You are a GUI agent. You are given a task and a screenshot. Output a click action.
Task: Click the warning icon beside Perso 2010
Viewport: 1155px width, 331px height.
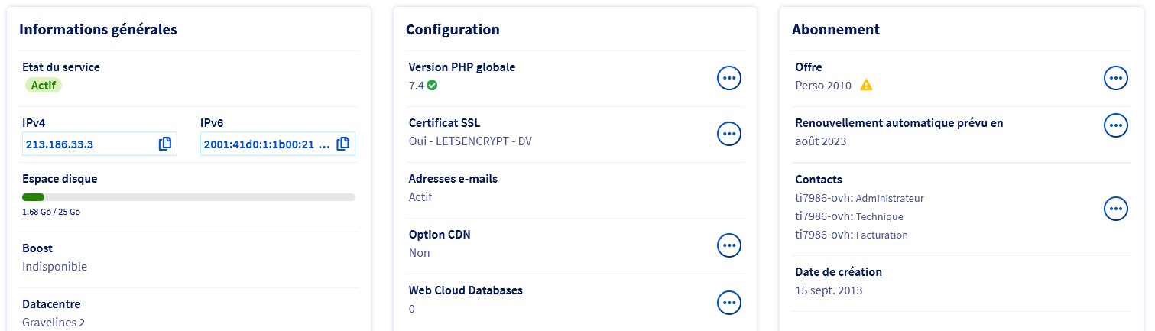click(x=866, y=86)
